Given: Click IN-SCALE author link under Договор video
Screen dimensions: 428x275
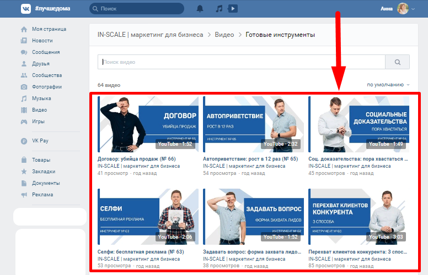Looking at the screenshot, I should coord(138,166).
